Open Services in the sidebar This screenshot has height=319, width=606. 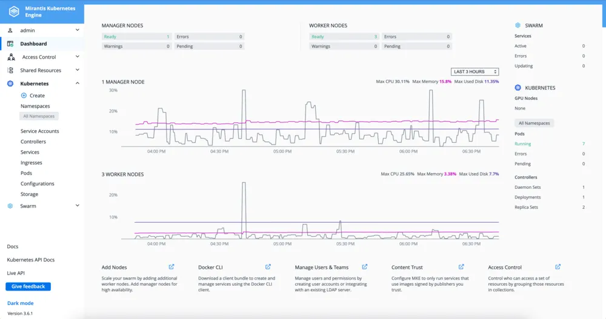click(x=30, y=152)
